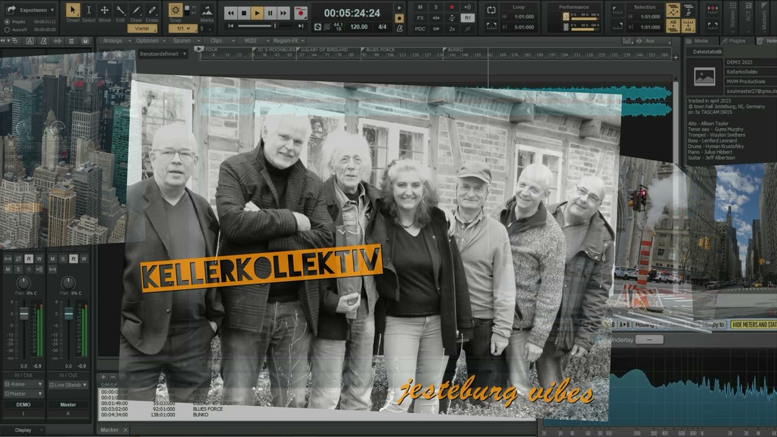Toggle global Solo in Mix module
Image resolution: width=777 pixels, height=437 pixels.
point(436,7)
